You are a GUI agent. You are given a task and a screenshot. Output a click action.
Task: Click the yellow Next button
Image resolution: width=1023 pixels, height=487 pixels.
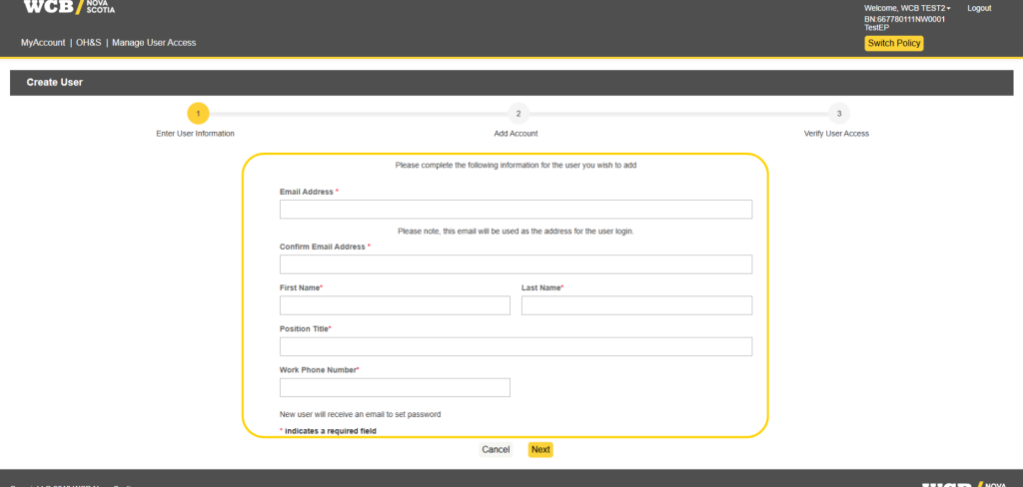pyautogui.click(x=540, y=450)
